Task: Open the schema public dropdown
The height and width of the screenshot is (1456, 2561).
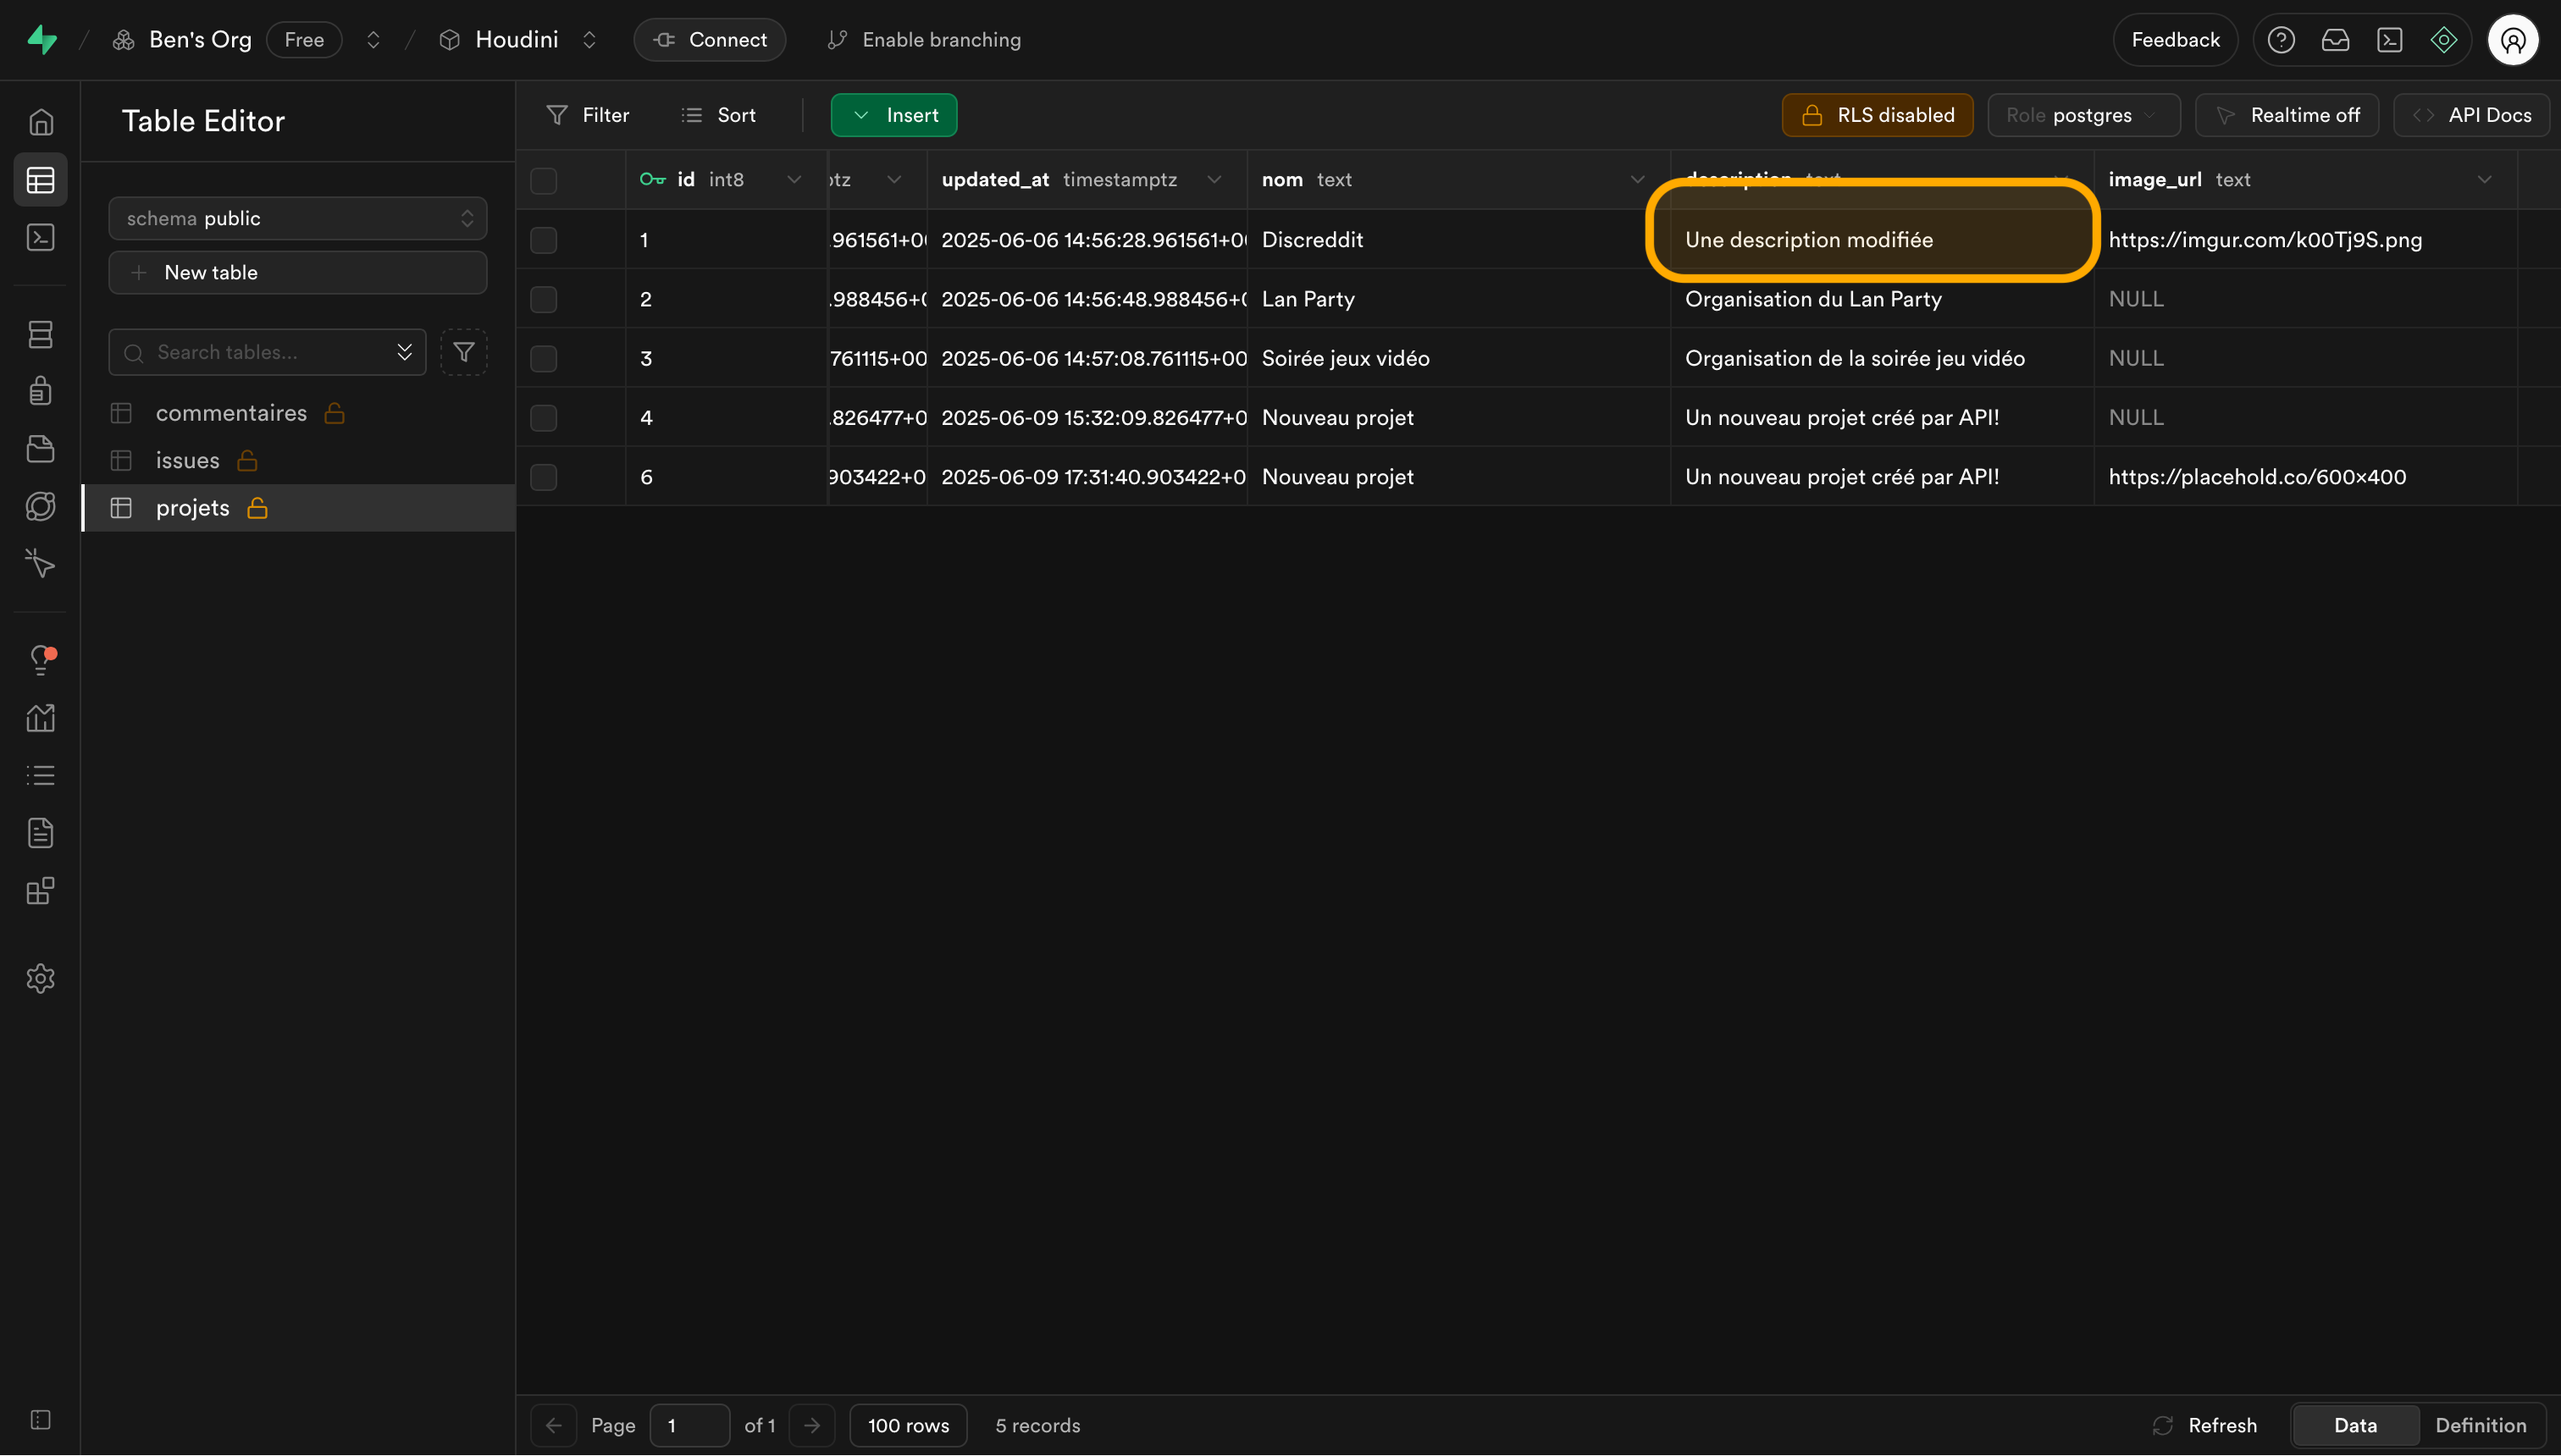Action: [298, 218]
